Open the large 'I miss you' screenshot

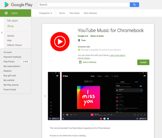pos(104,96)
